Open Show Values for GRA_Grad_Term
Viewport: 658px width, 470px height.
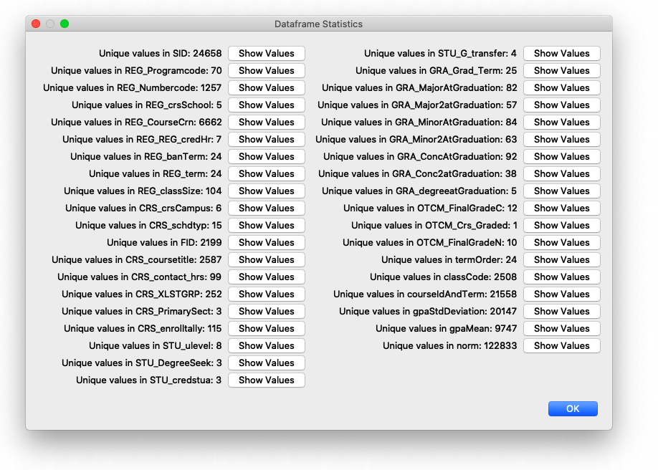click(561, 70)
